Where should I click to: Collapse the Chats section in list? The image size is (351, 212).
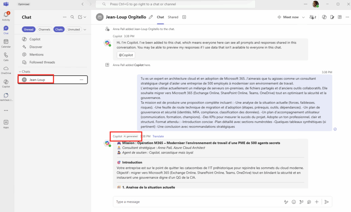20,72
